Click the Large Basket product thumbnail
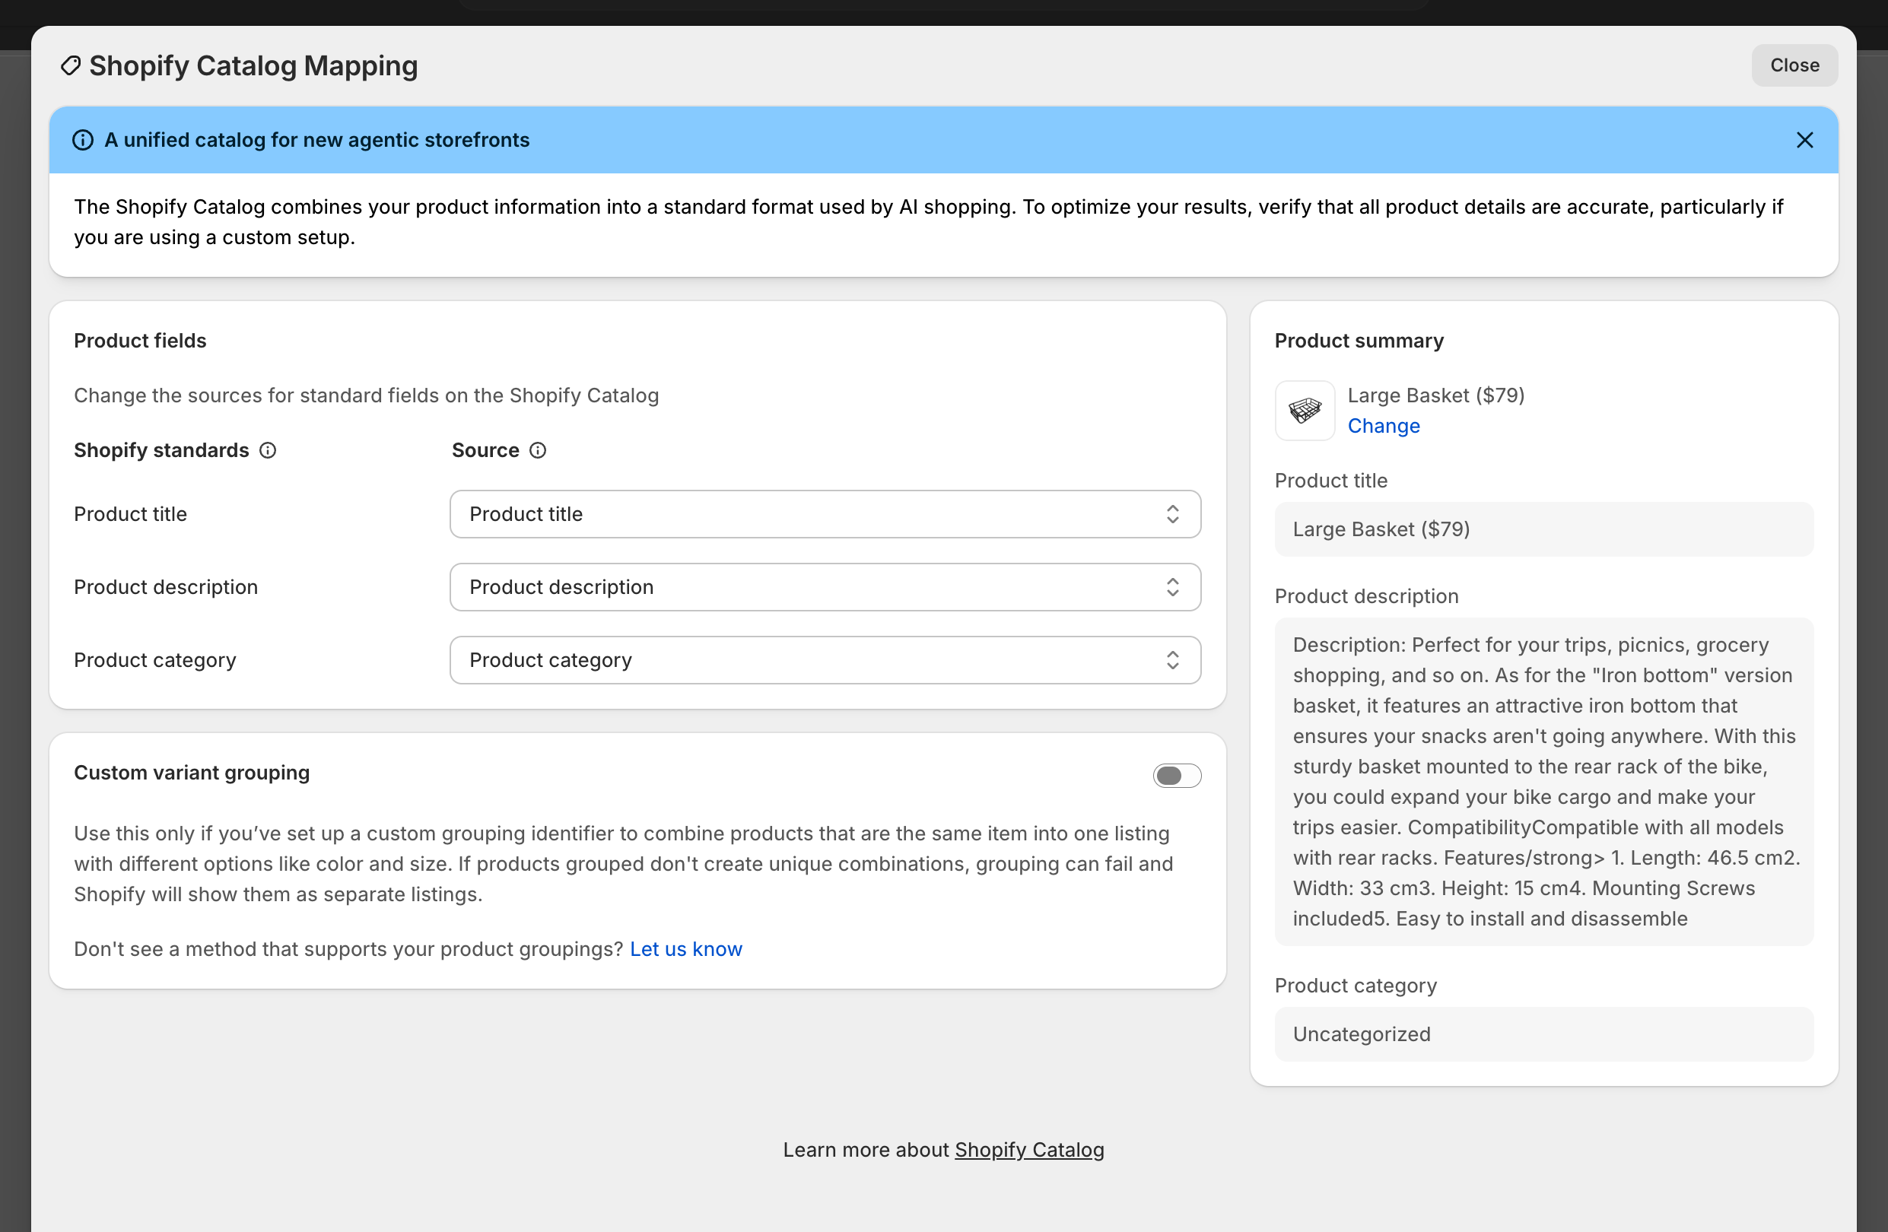 [x=1304, y=410]
